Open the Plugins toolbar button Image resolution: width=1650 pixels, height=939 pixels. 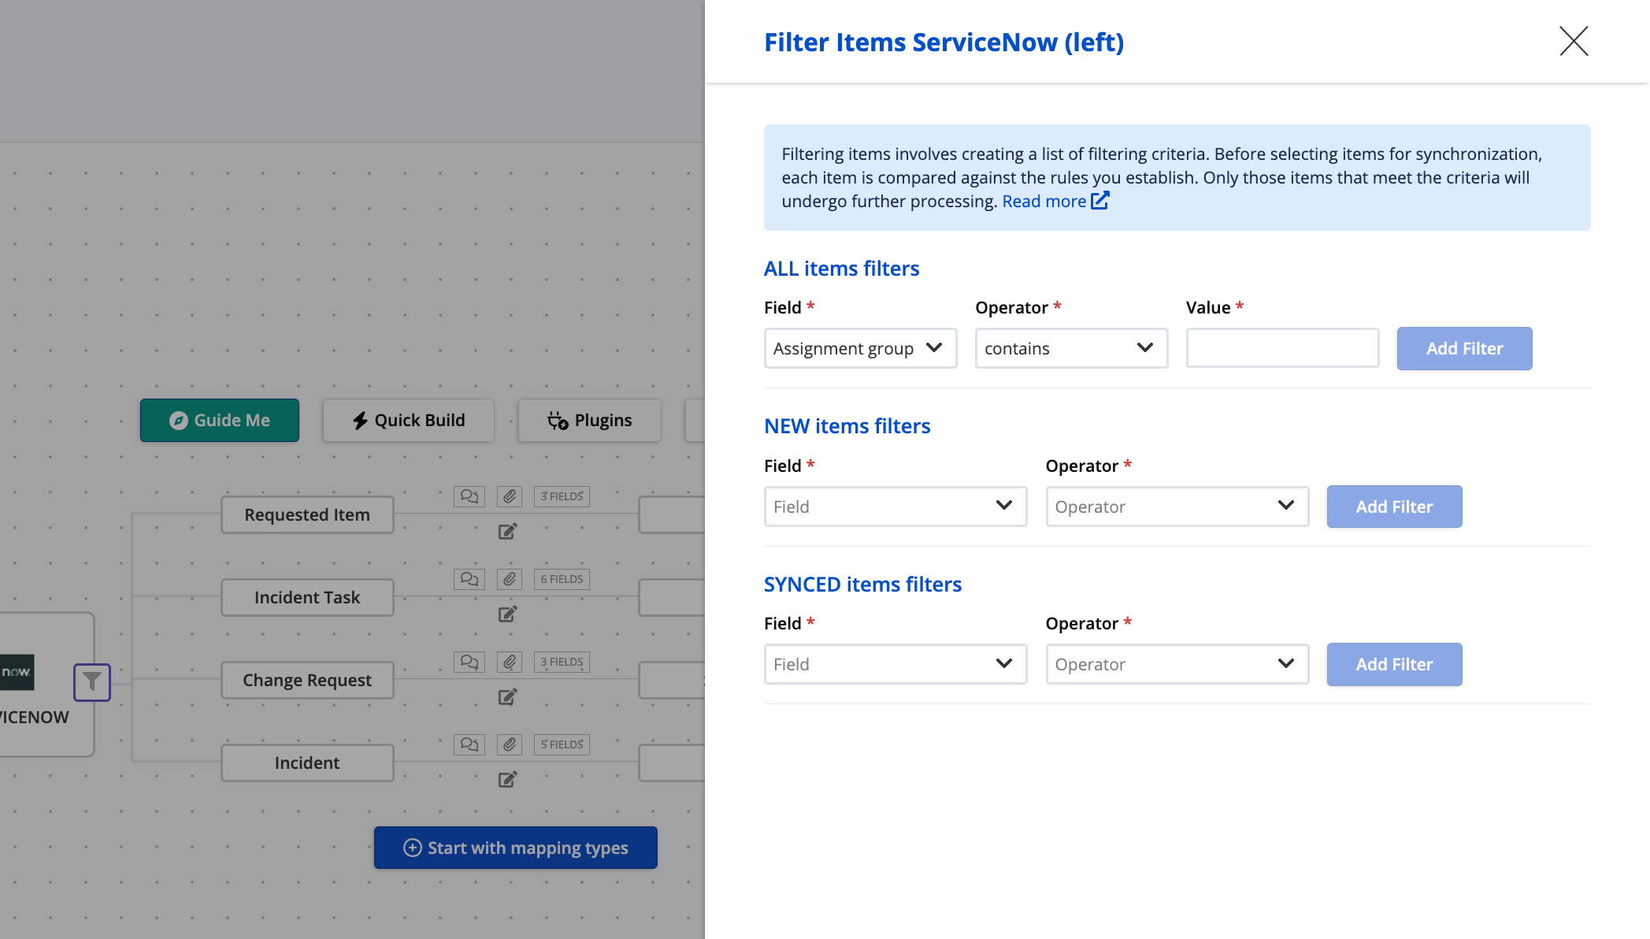pos(589,420)
